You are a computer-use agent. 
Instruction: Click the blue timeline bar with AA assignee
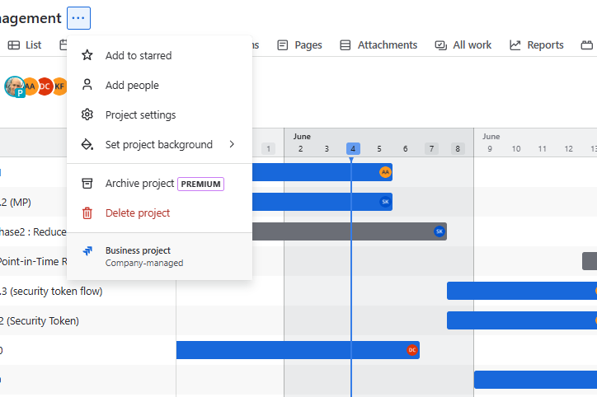click(322, 172)
